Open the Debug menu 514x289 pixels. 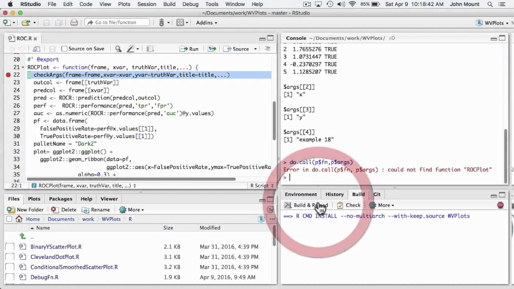pos(190,4)
